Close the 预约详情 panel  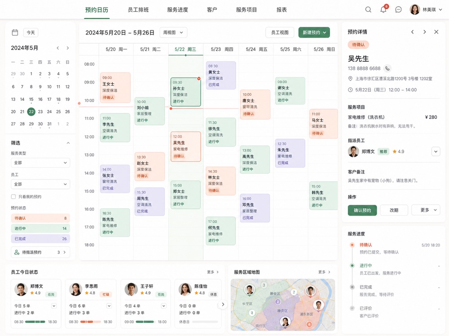pos(436,32)
